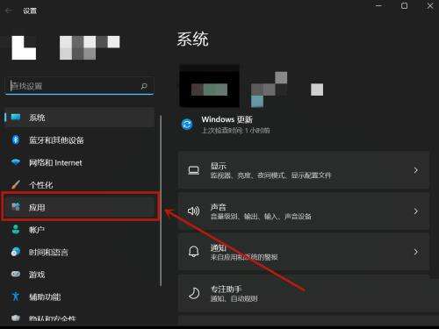Open the 通知 settings card
Viewport: 439px width, 329px height.
[x=304, y=252]
